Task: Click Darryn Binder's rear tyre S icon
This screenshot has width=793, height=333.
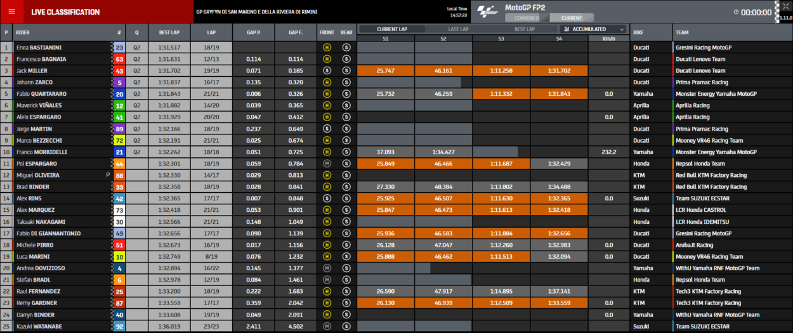Action: [x=346, y=315]
